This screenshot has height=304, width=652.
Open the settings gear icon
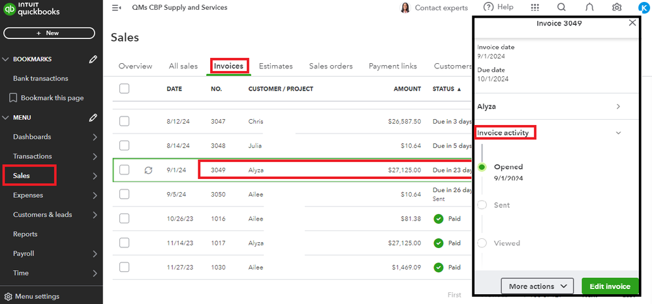click(x=617, y=8)
